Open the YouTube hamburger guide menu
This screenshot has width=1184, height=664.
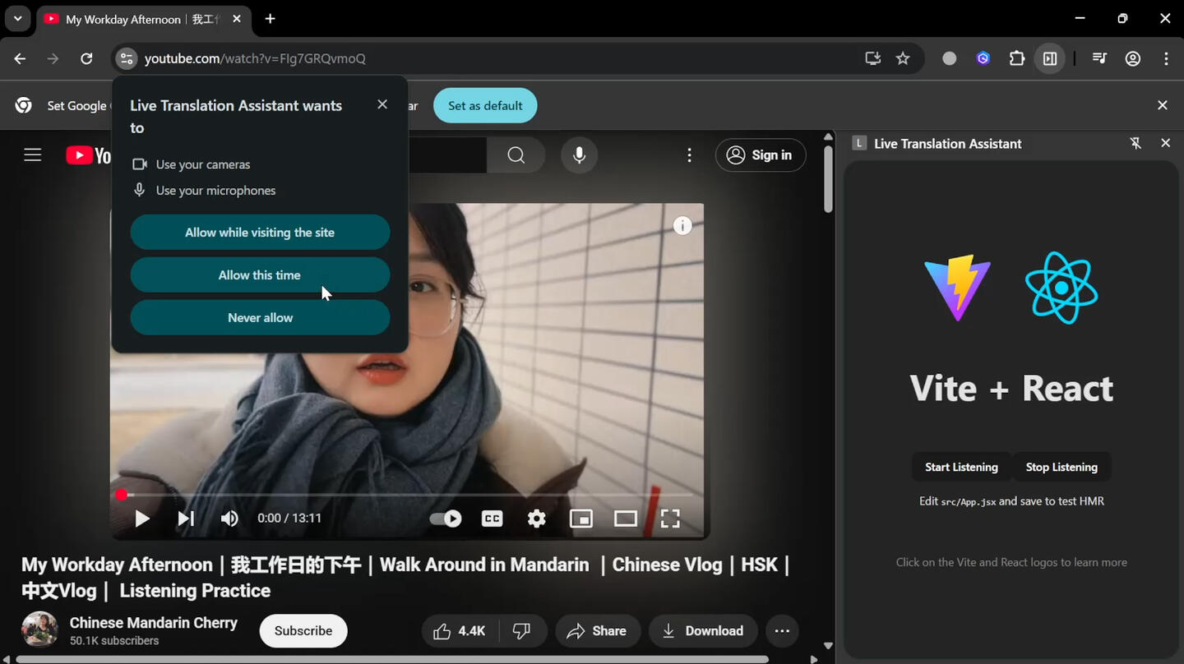click(33, 155)
